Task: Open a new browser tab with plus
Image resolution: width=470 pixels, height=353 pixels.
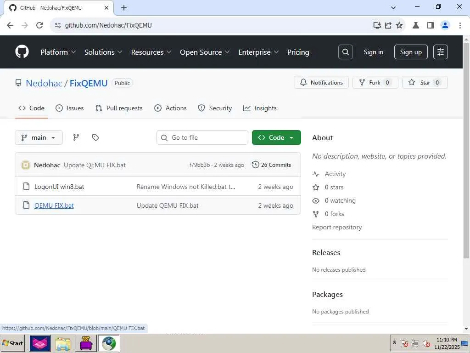Action: click(124, 8)
